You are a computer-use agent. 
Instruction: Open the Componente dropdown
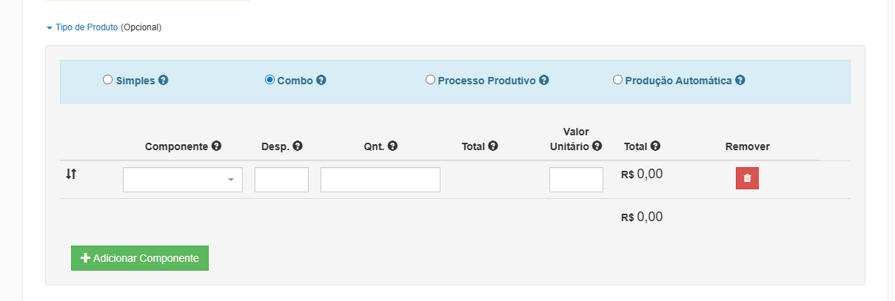[x=183, y=180]
